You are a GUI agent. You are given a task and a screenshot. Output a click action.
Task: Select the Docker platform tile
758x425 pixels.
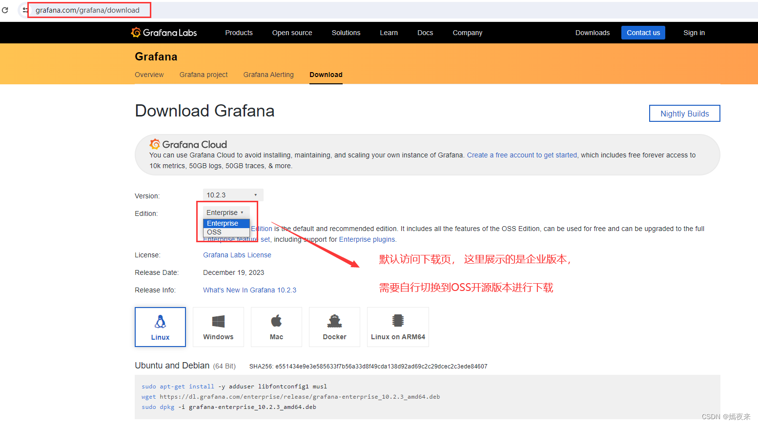click(x=334, y=327)
